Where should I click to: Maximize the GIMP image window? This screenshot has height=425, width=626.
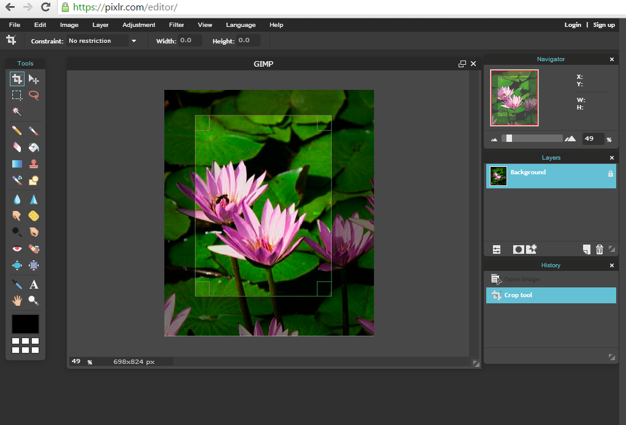462,64
